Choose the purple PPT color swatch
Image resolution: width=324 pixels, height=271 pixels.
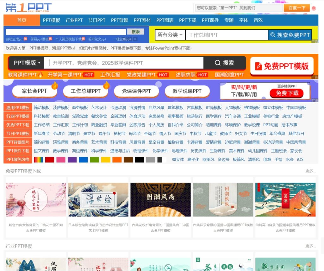tap(72, 160)
